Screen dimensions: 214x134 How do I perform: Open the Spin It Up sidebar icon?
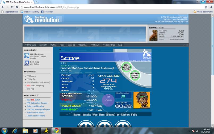(27, 63)
